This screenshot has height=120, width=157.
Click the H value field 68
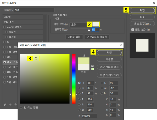pyautogui.click(x=90, y=83)
